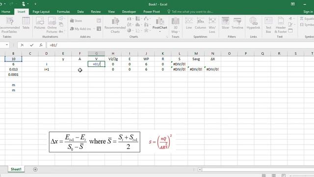Insert a Column sparkline
Screen dimensions: 314x177
tap(200, 23)
